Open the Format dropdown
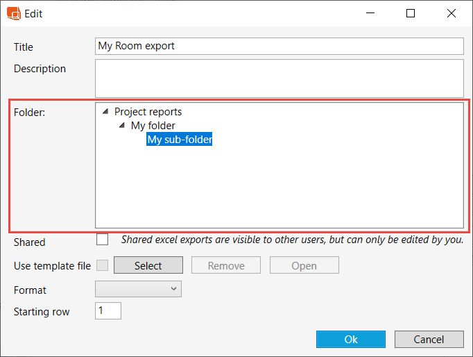The height and width of the screenshot is (357, 473). pos(138,289)
